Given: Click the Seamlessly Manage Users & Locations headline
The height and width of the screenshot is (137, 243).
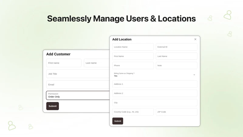Looking at the screenshot, I should point(121,19).
